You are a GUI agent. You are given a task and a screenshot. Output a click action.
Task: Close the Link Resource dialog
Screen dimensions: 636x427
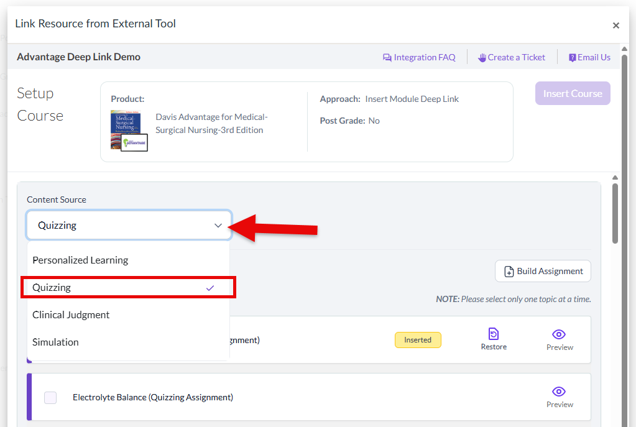[x=615, y=25]
